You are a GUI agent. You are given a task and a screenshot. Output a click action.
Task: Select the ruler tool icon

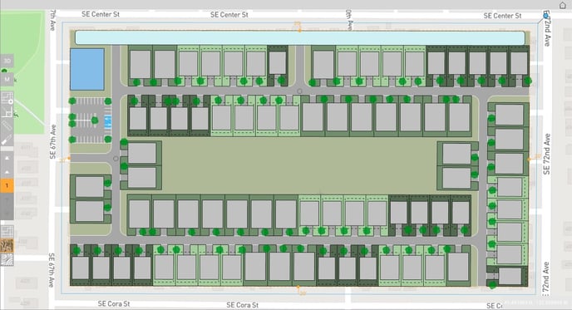7,125
